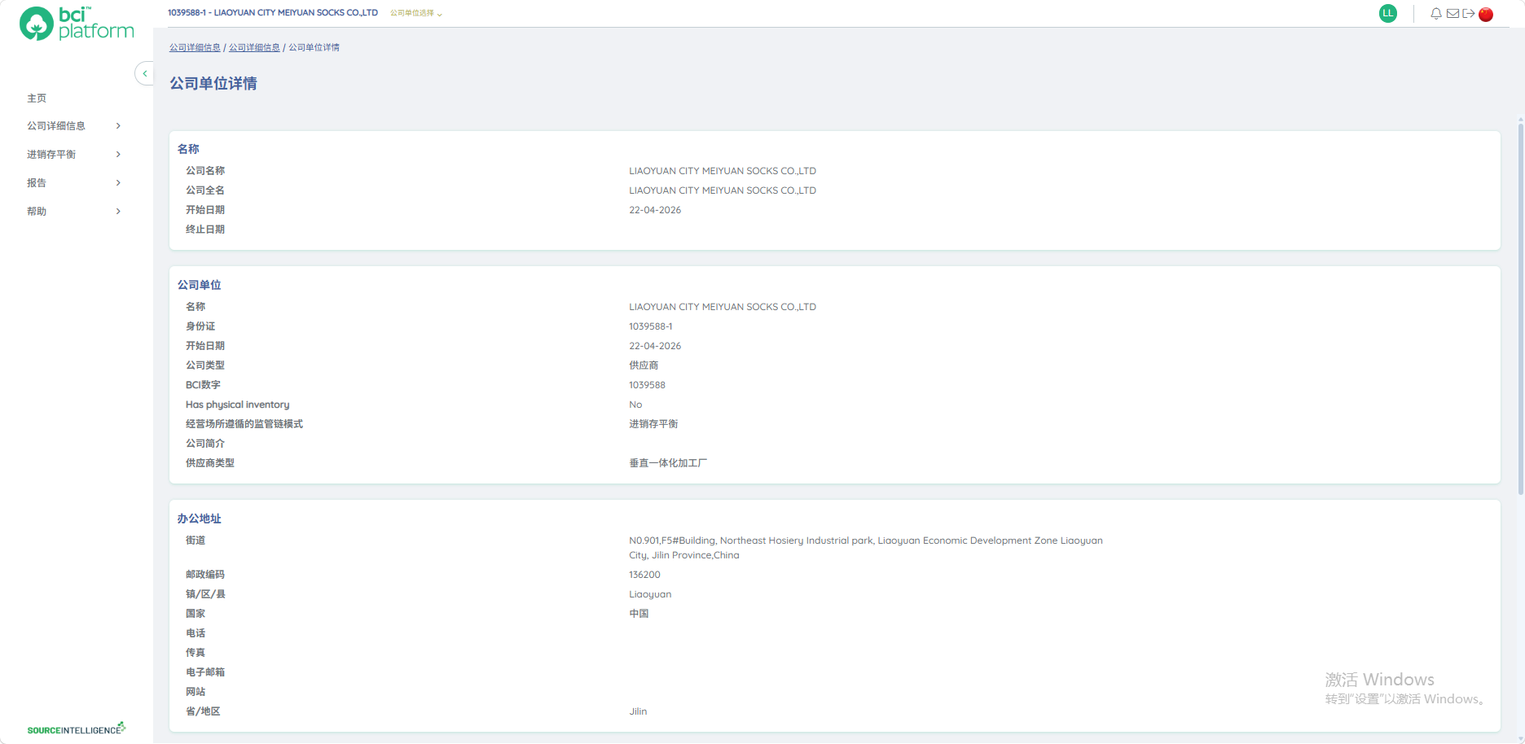Viewport: 1525px width, 744px height.
Task: Click the 名称 section header
Action: pyautogui.click(x=188, y=149)
